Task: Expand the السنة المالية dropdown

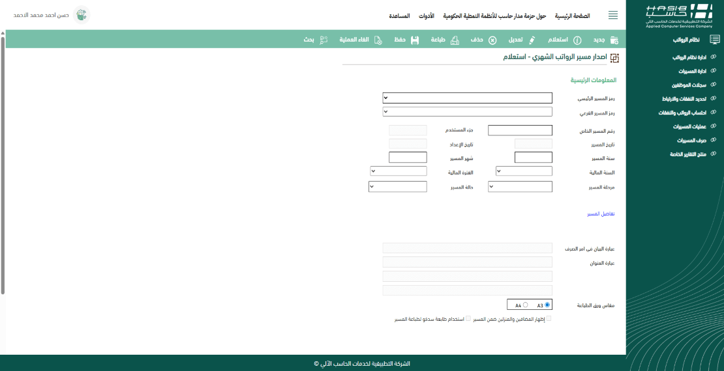Action: pos(524,171)
